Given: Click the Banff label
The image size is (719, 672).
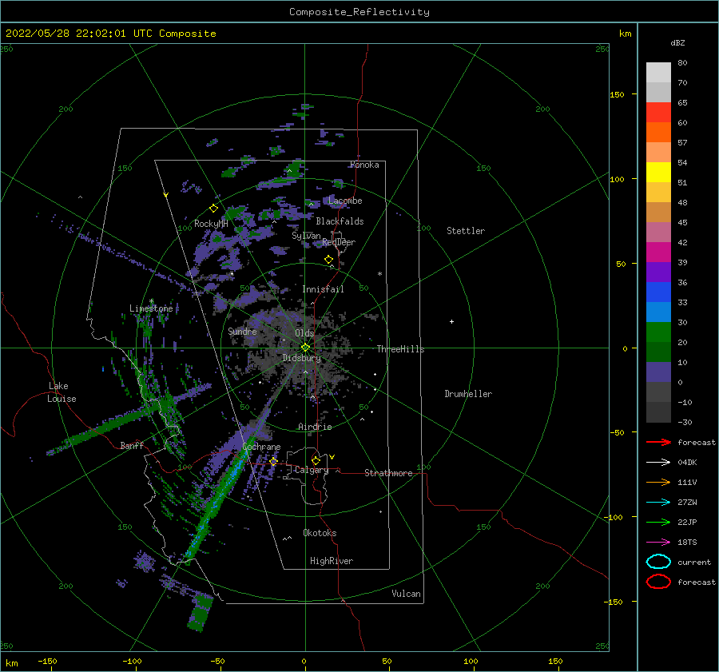Looking at the screenshot, I should pos(132,445).
